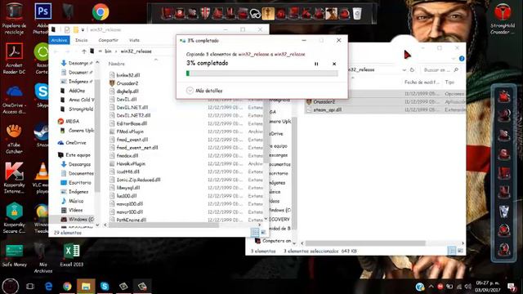Select fmod_event.dll file

point(132,140)
